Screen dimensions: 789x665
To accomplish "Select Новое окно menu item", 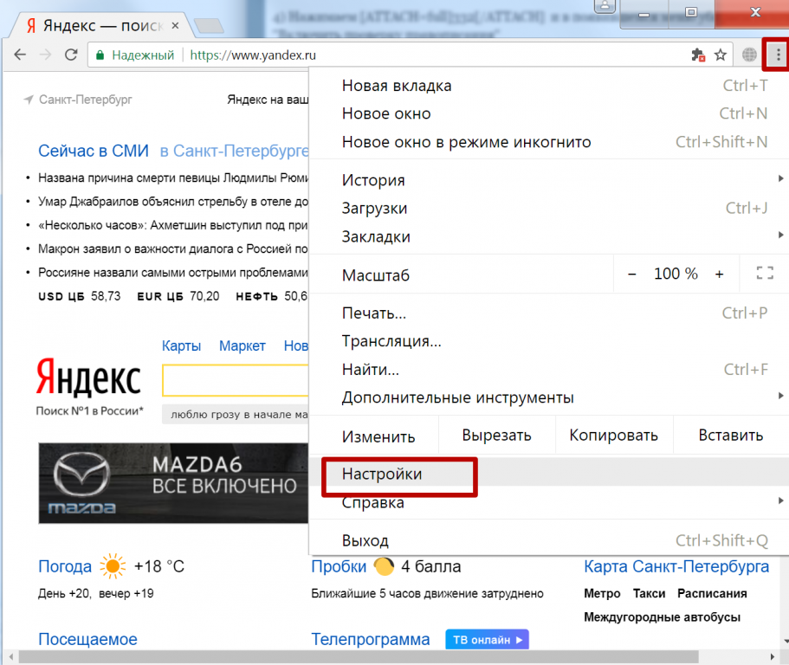I will click(551, 113).
